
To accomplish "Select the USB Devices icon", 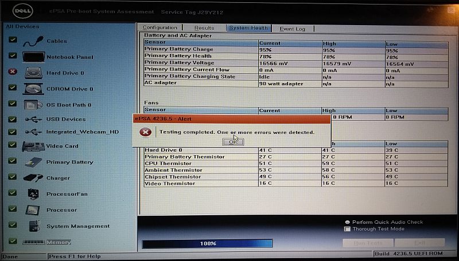I will (x=33, y=119).
